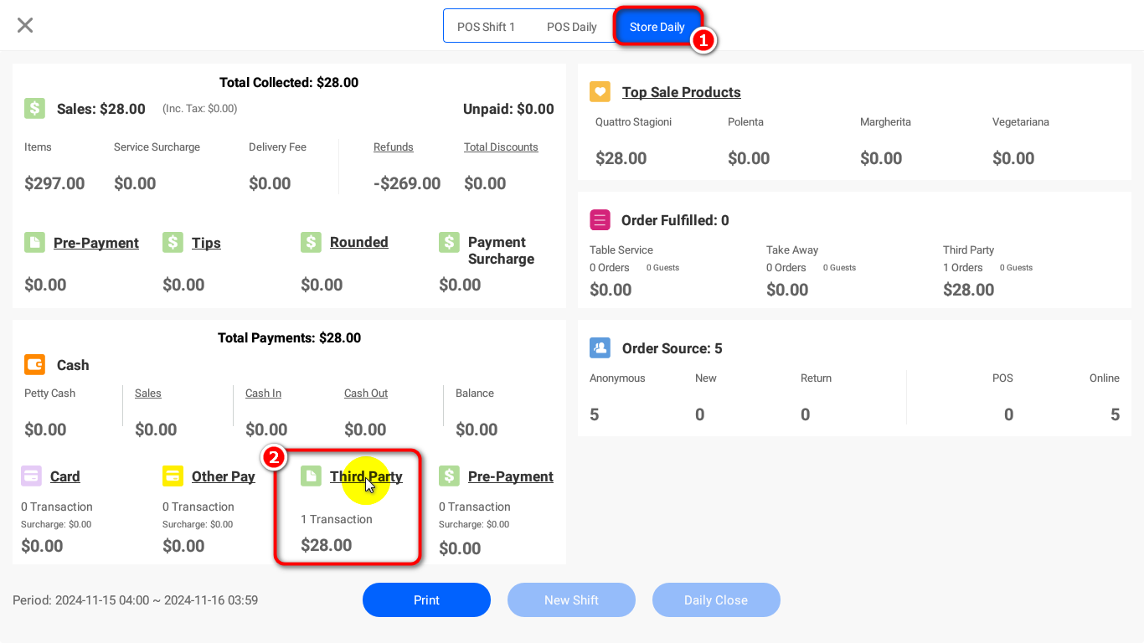Click the green Tips dollar icon

pyautogui.click(x=173, y=242)
